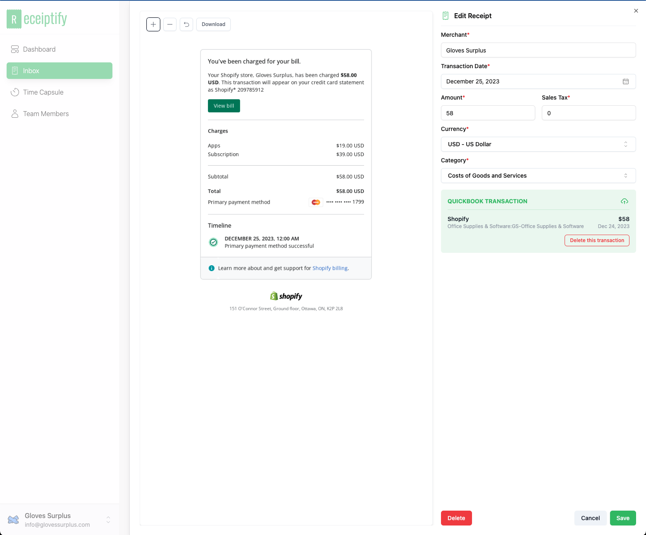The height and width of the screenshot is (535, 646).
Task: Click View bill in the receipt
Action: click(x=224, y=106)
